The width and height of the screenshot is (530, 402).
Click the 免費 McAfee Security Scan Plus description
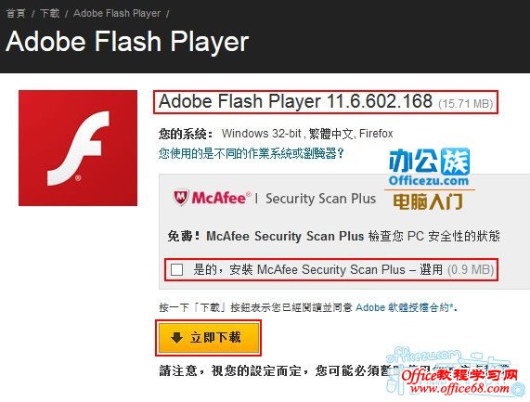click(x=333, y=236)
